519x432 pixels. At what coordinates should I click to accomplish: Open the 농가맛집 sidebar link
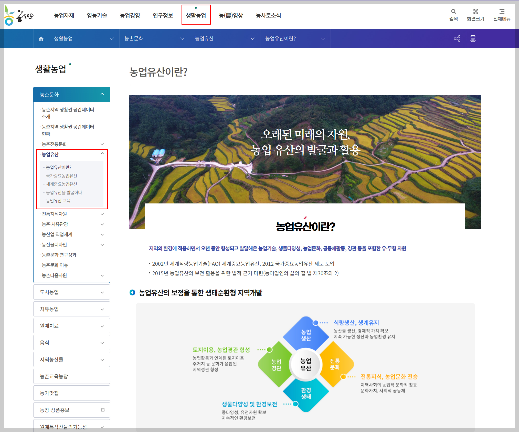(x=72, y=393)
